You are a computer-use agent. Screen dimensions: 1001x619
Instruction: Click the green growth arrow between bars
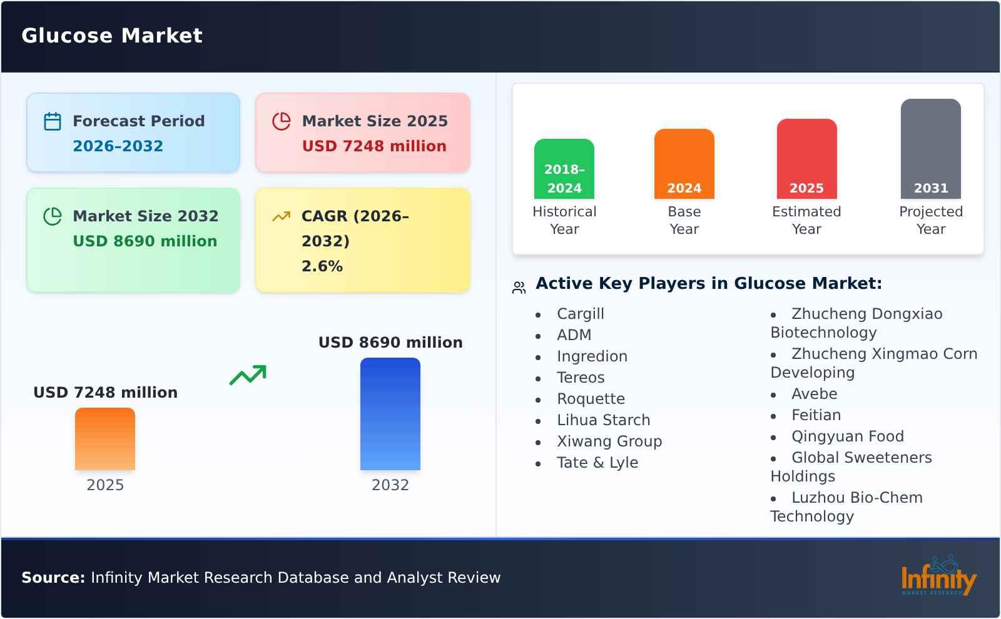coord(248,375)
